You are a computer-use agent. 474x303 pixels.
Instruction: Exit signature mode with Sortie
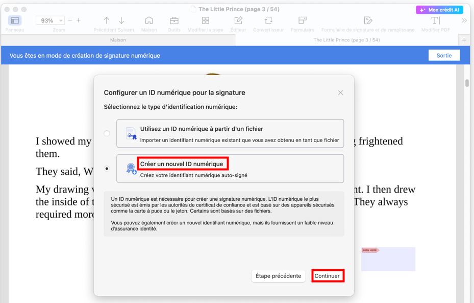(444, 55)
